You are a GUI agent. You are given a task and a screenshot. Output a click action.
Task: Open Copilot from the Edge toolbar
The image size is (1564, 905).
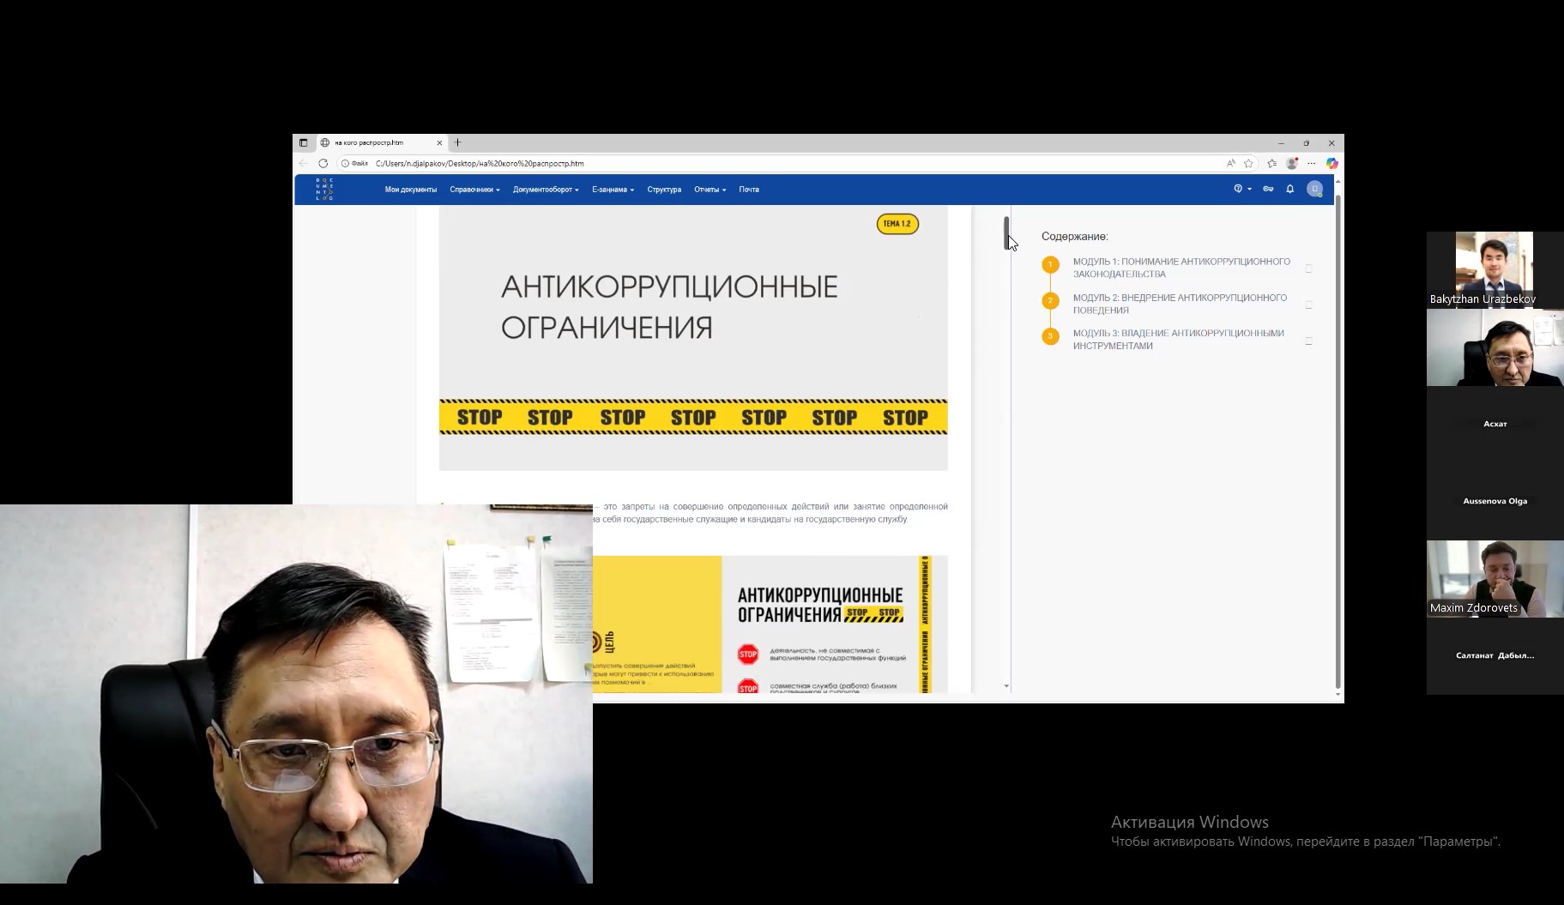pyautogui.click(x=1332, y=164)
